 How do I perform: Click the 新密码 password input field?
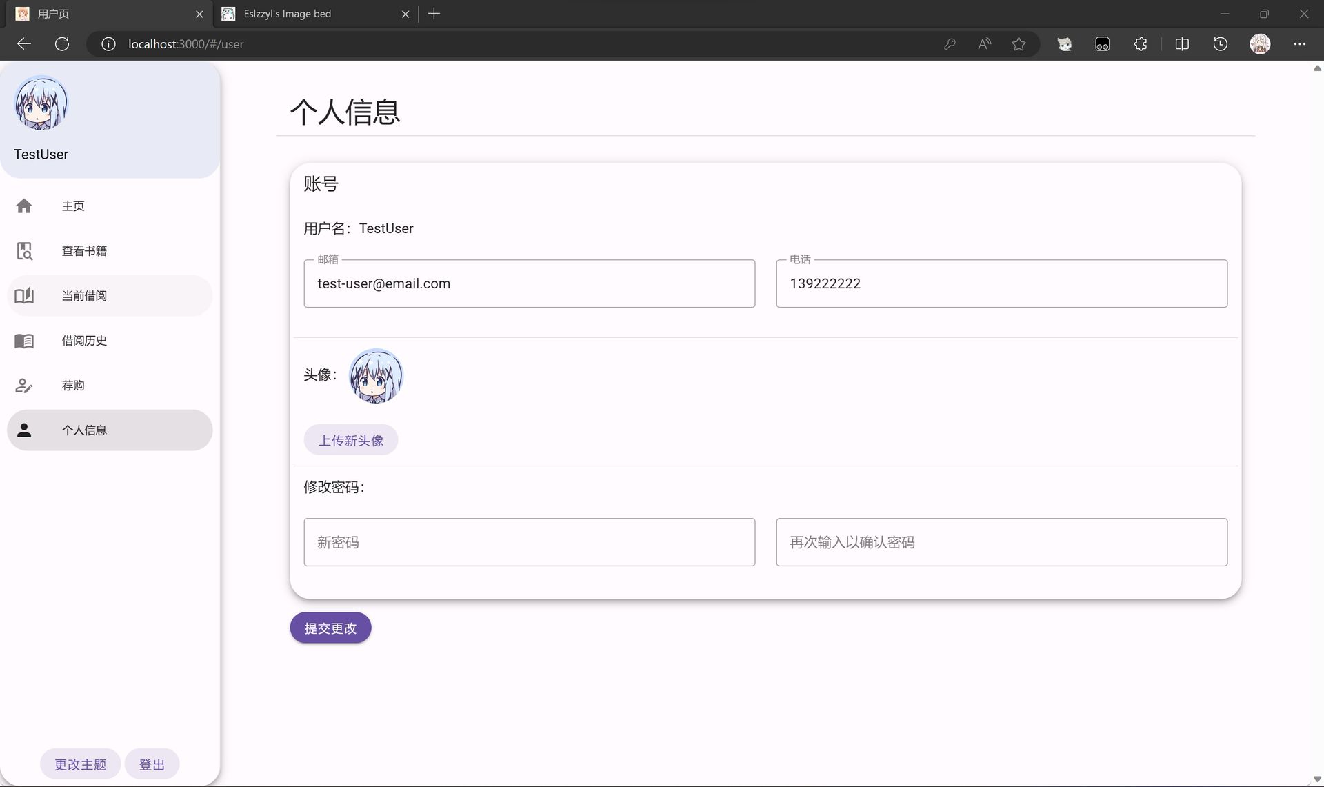(529, 542)
